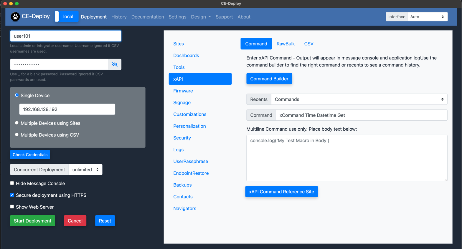This screenshot has width=462, height=249.
Task: Choose Multiple Devices using CSV option
Action: click(17, 135)
